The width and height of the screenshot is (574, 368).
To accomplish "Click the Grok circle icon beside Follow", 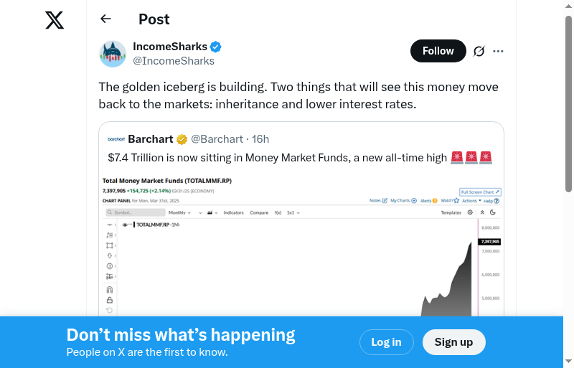I will pos(479,51).
